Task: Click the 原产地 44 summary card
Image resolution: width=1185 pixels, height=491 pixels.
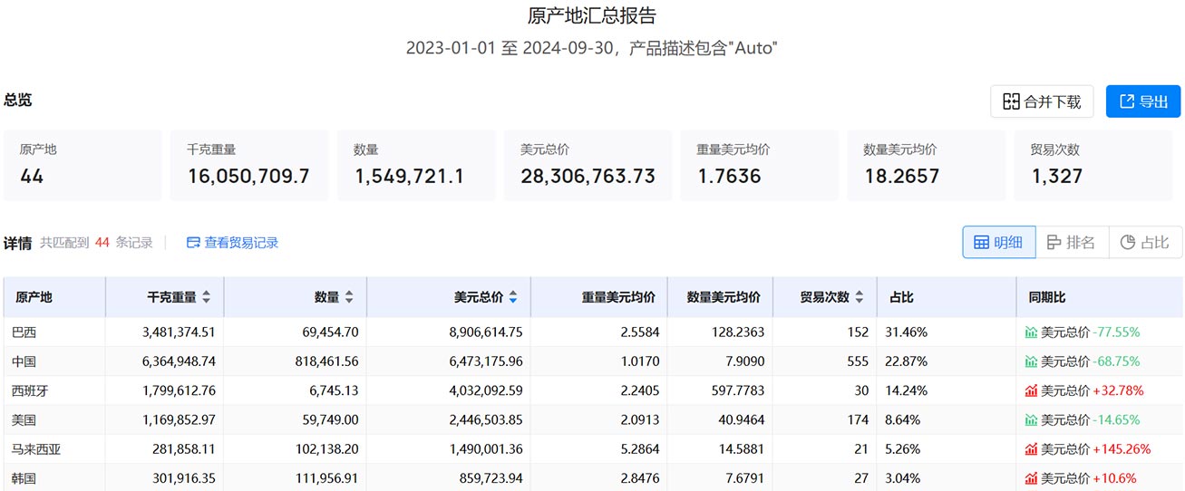Action: [x=83, y=166]
